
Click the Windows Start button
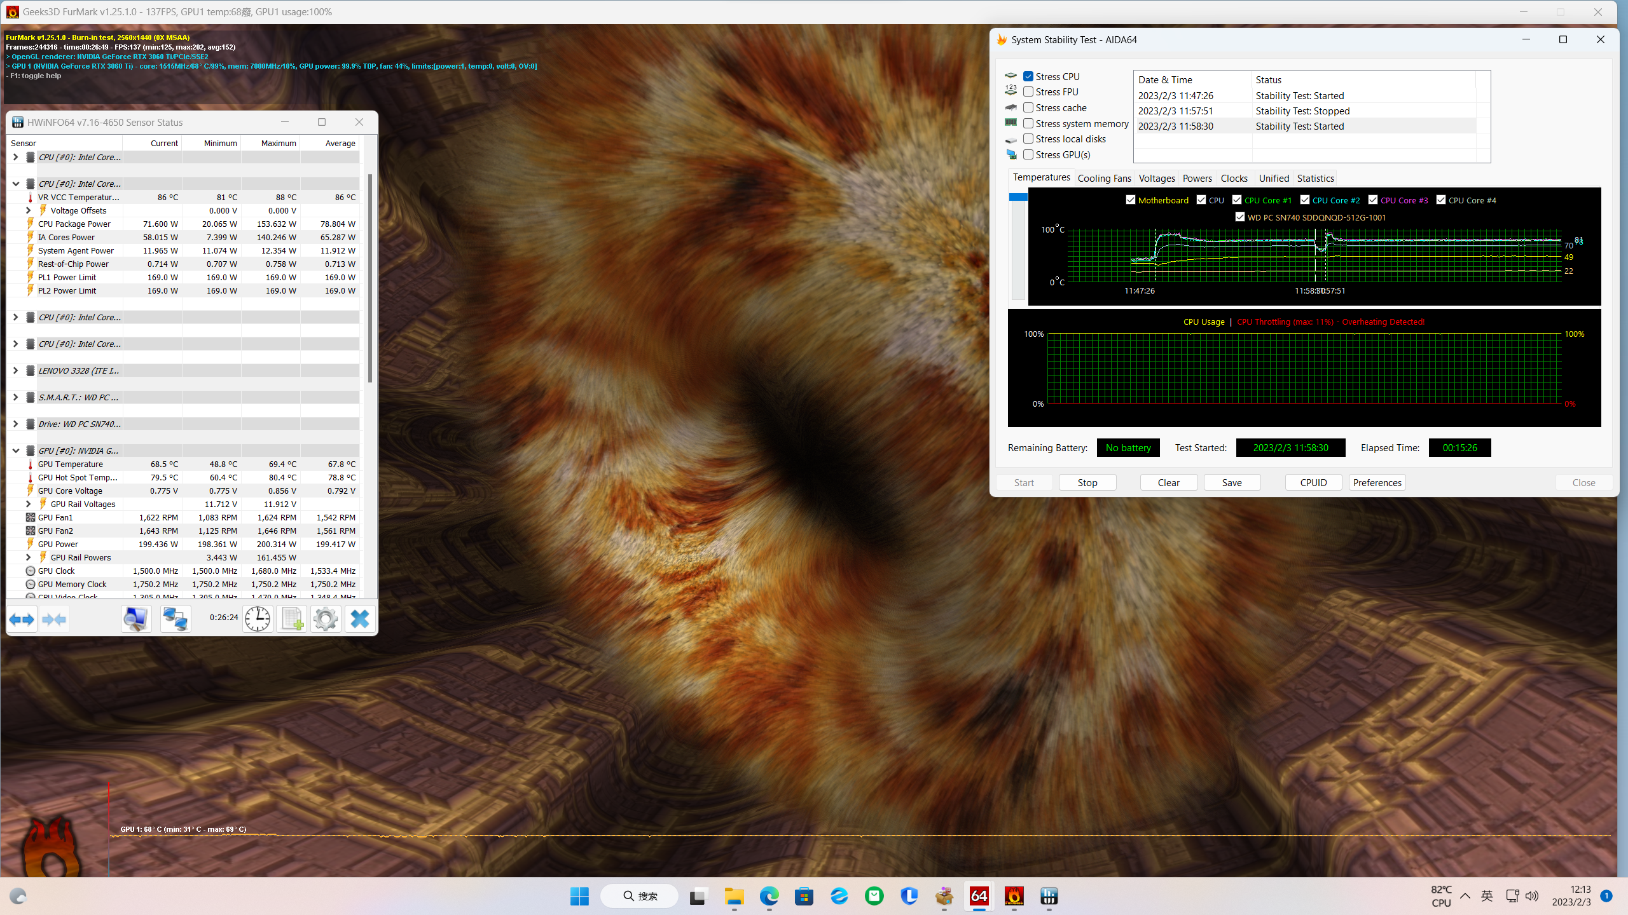coord(579,896)
